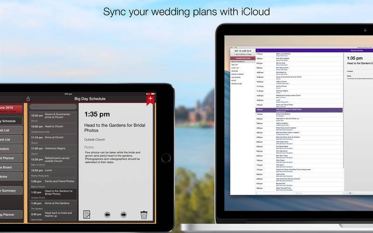Select the Bouquet Toss row in Mac schedule

[299, 184]
